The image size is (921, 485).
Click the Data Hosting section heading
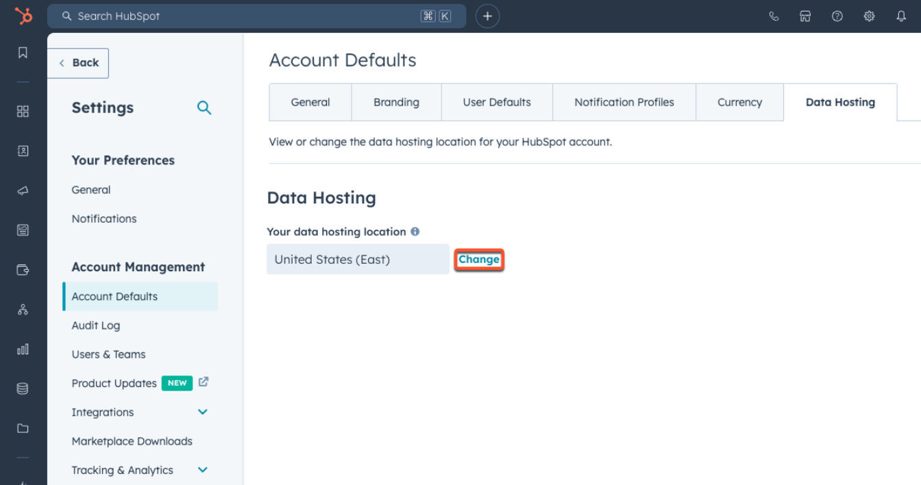click(x=321, y=198)
